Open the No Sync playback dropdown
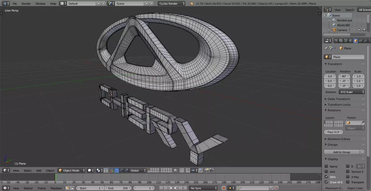This screenshot has width=371, height=191. 203,188
